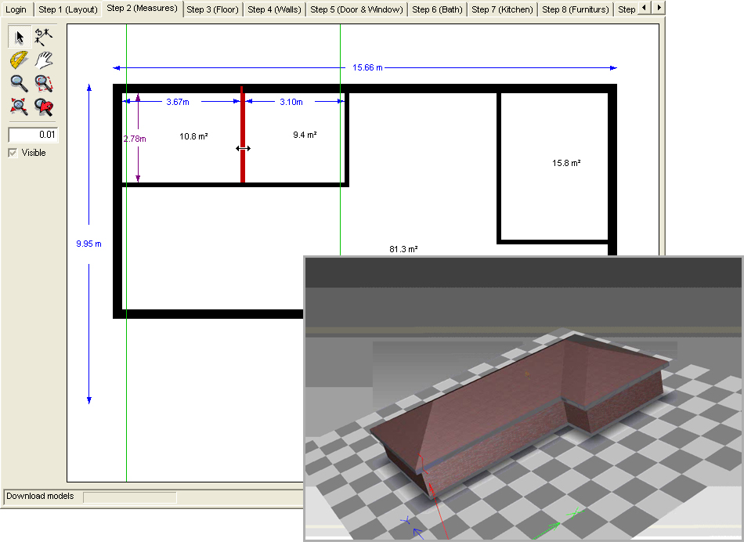Select the arrow pointer tool

[x=20, y=37]
